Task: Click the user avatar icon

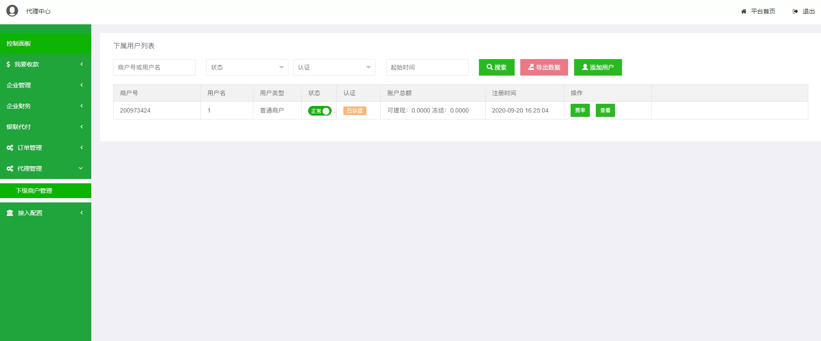Action: coord(12,11)
